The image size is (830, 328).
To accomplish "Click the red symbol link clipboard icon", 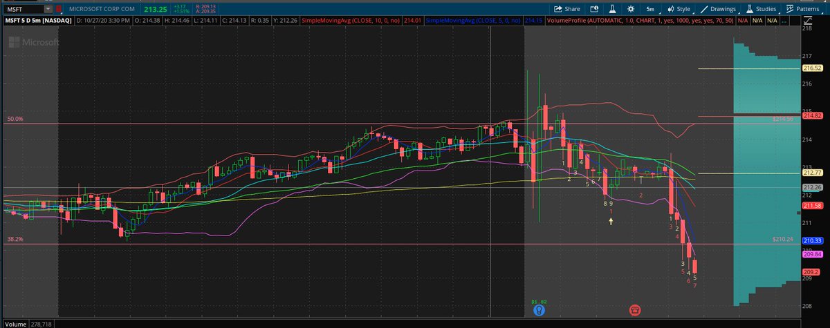I will click(x=59, y=9).
